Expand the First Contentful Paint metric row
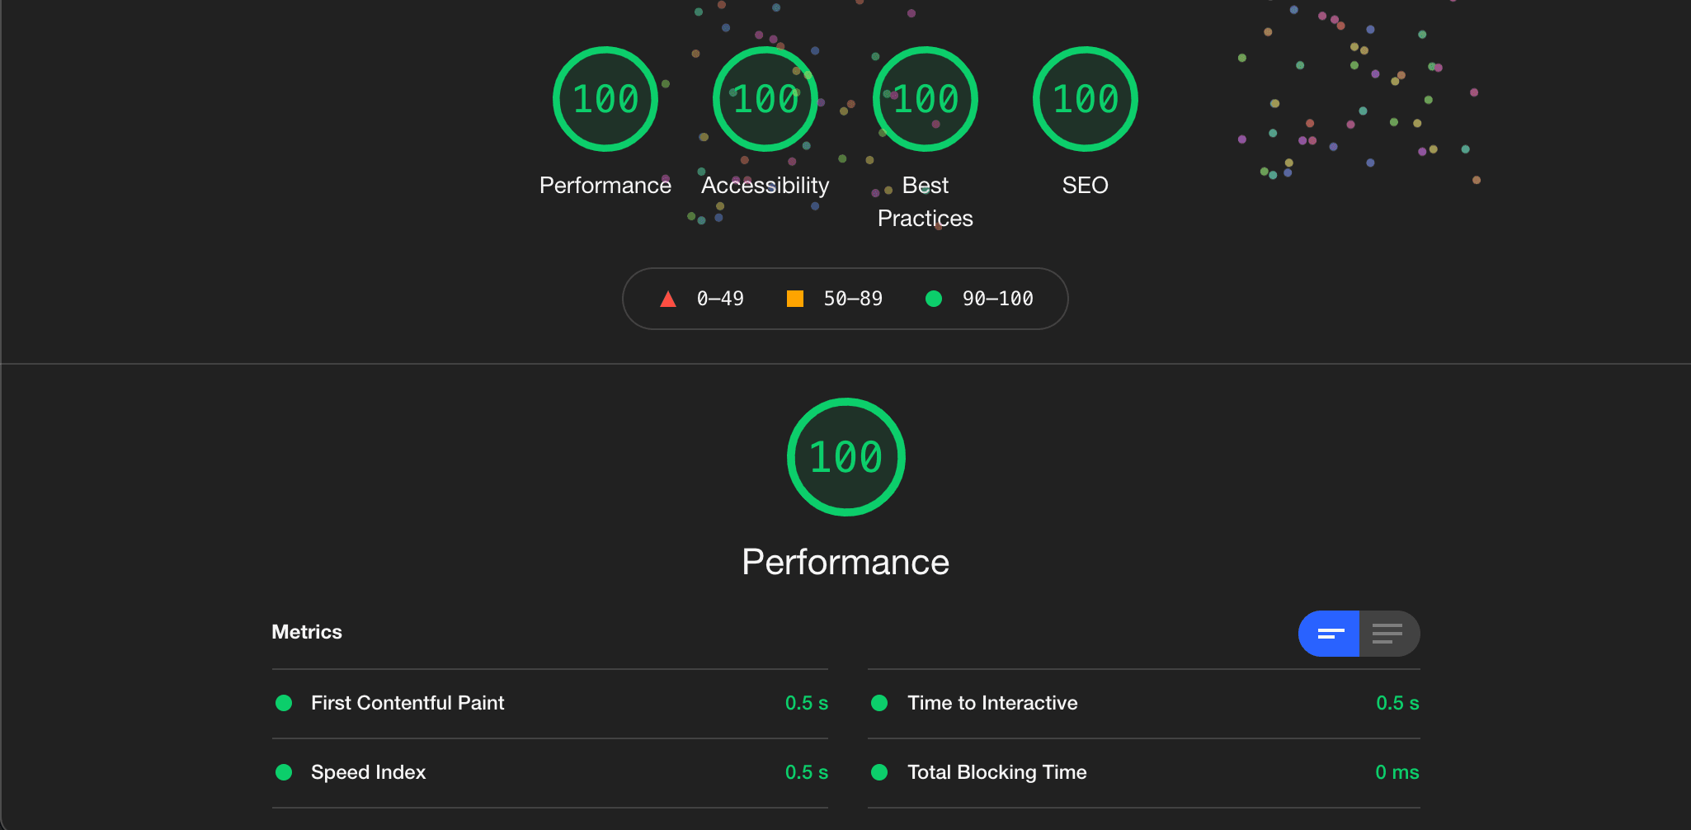 [x=407, y=703]
